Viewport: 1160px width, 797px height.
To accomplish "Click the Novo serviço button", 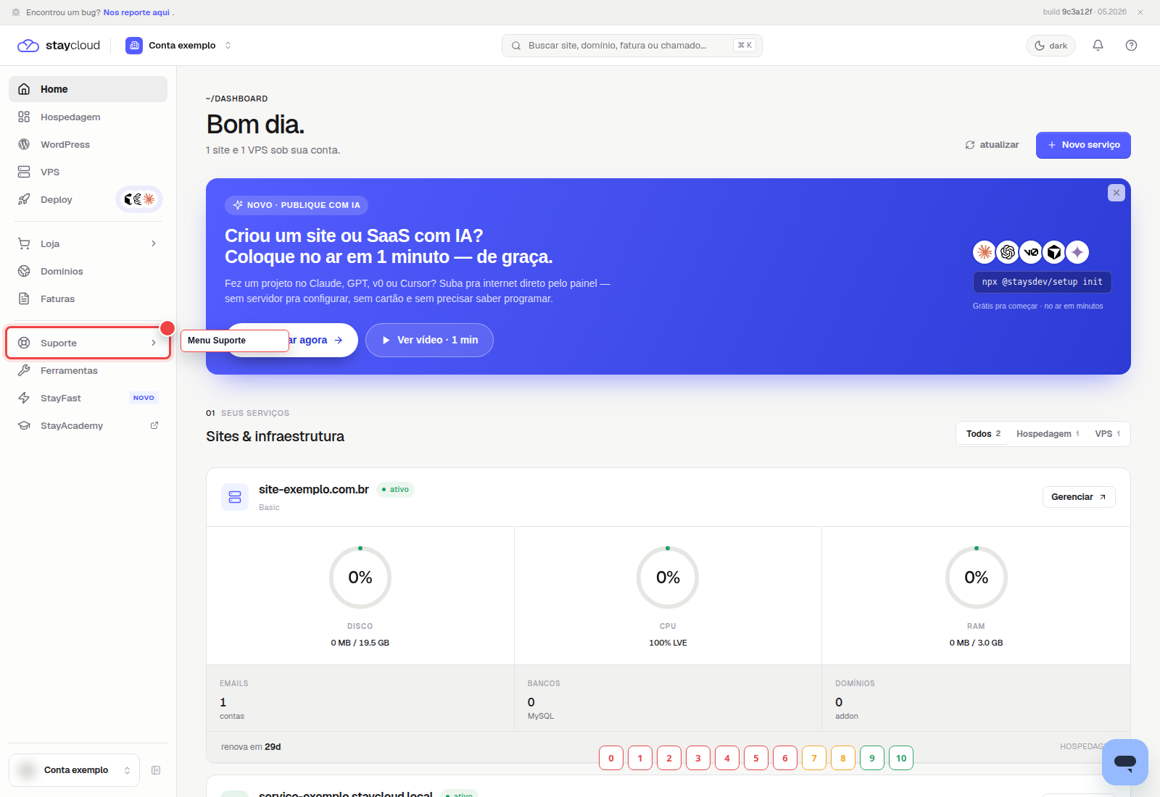I will click(1083, 145).
